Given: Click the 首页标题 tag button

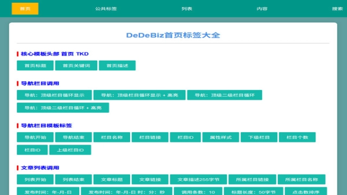Looking at the screenshot, I should point(35,66).
